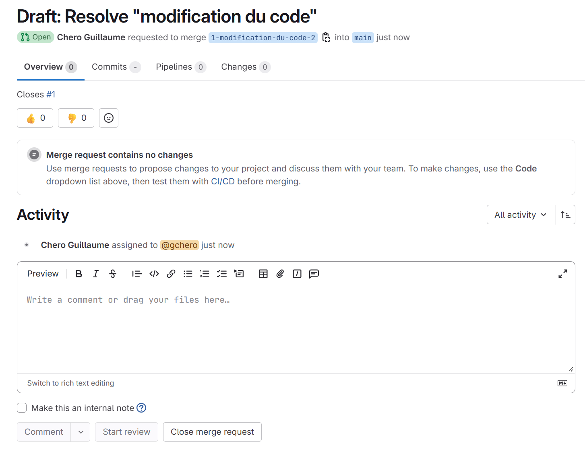Switch to the Commits tab

pos(110,67)
